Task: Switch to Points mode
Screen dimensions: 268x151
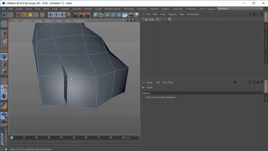Action: [x=4, y=56]
